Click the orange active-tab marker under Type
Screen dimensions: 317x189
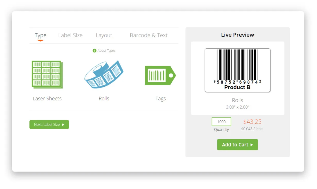click(x=40, y=40)
